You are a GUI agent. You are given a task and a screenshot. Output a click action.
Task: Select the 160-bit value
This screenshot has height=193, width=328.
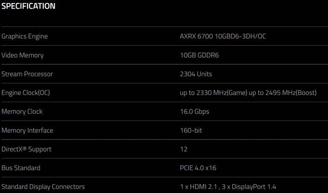coord(191,130)
